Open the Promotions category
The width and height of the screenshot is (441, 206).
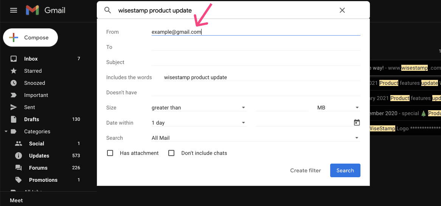point(43,180)
